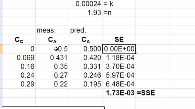
Task: Select the Cc cell 0.29
Action: point(19,84)
